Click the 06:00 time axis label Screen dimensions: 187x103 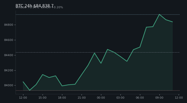click(x=140, y=98)
